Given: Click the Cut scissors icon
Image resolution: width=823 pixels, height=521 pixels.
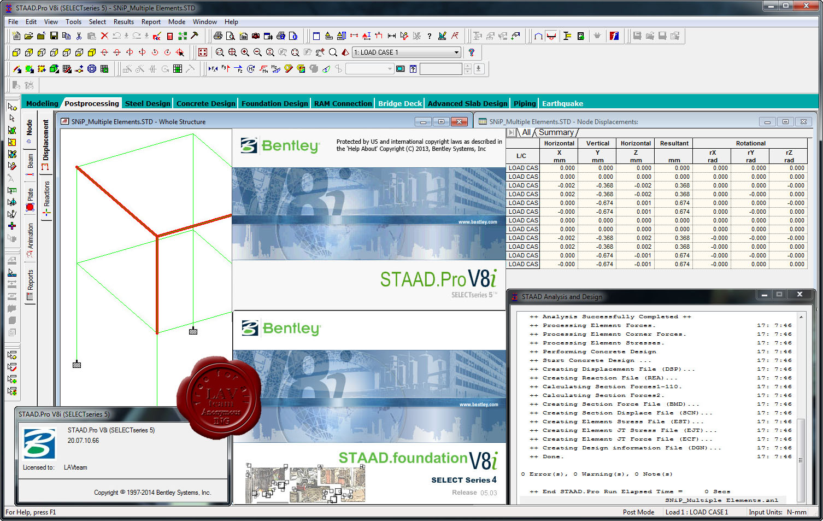Looking at the screenshot, I should (x=79, y=36).
